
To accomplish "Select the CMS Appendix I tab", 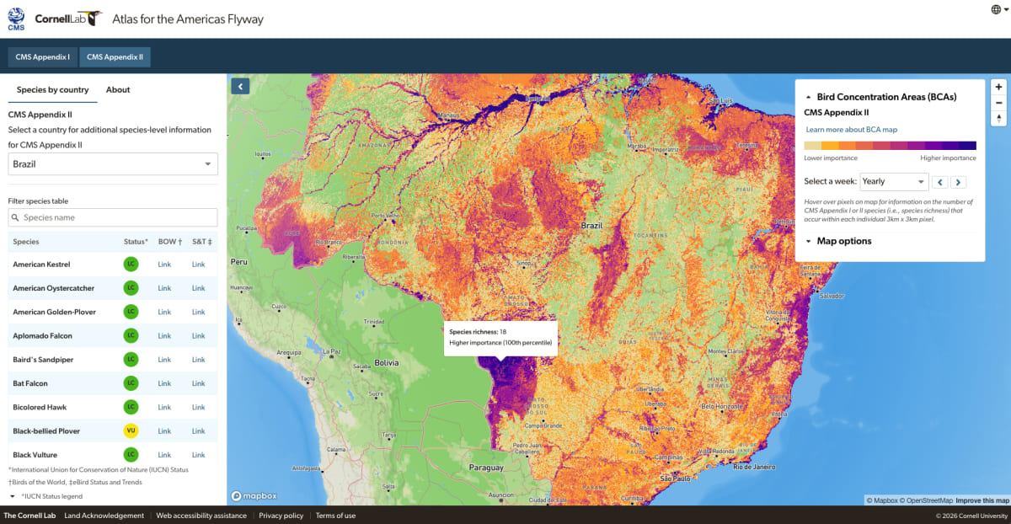I will coord(41,56).
